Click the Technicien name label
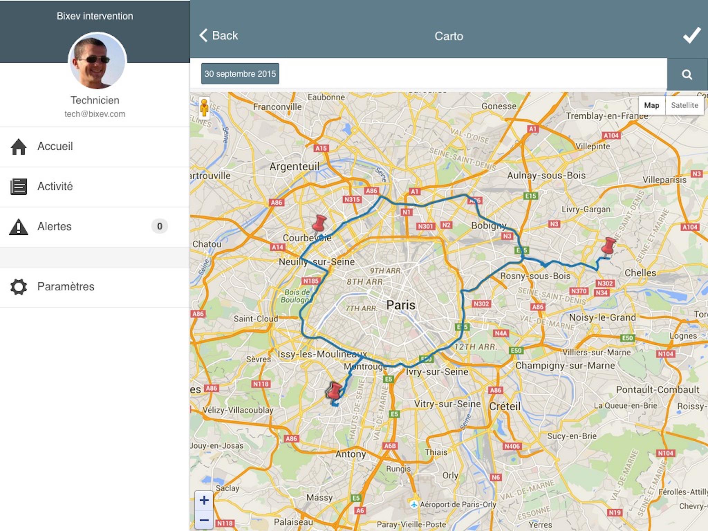Image resolution: width=708 pixels, height=531 pixels. coord(95,100)
